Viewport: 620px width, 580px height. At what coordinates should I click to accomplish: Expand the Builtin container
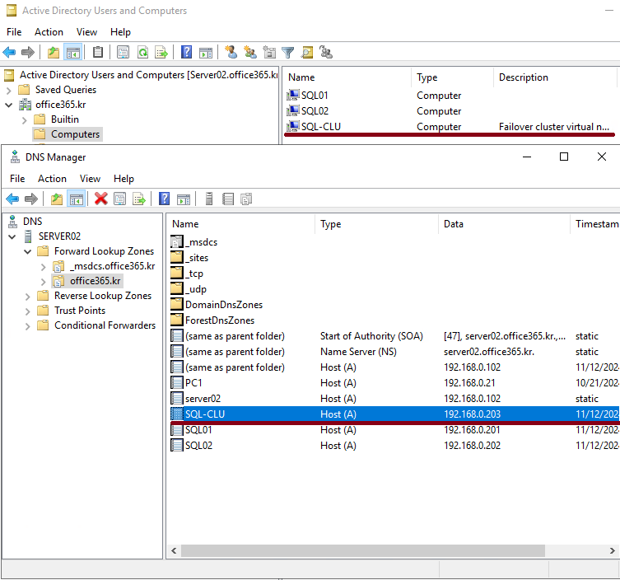[x=25, y=120]
